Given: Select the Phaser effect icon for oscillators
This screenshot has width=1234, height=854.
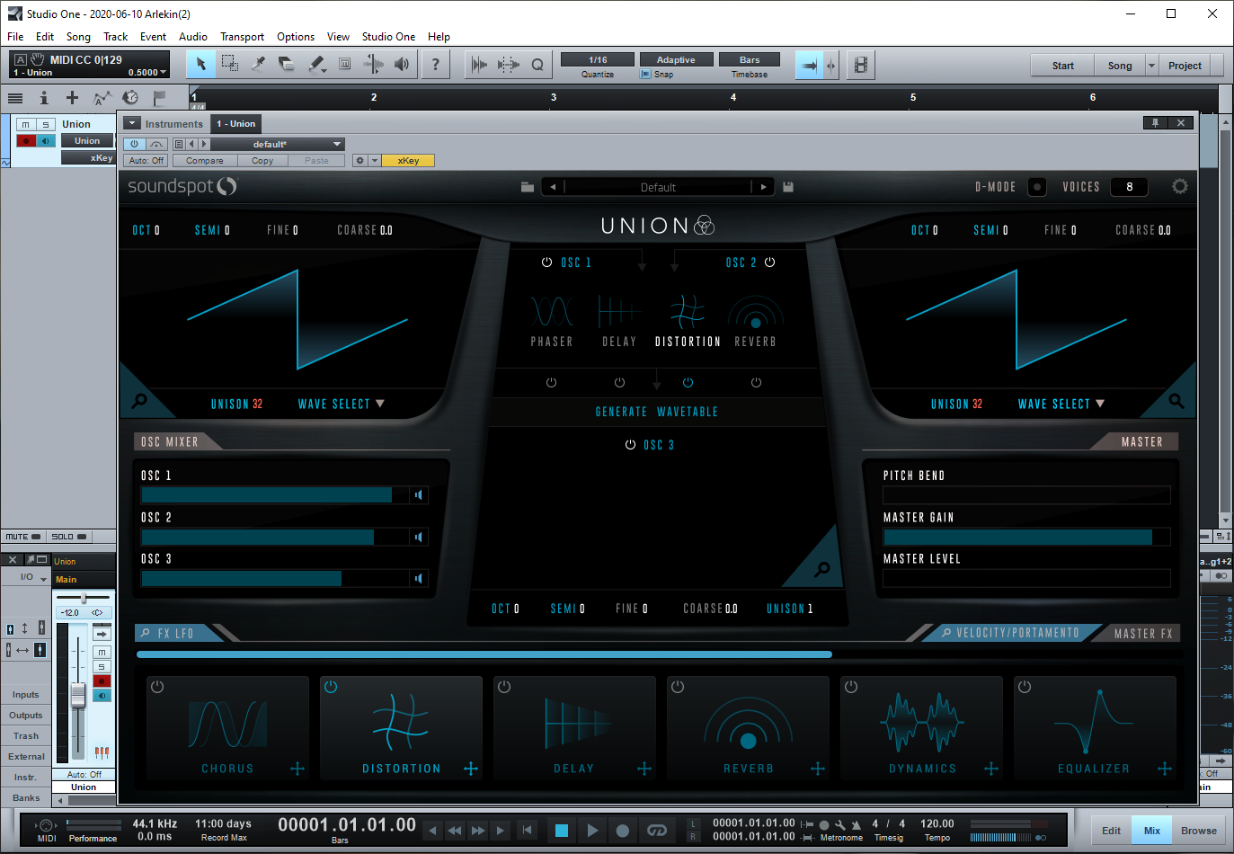Looking at the screenshot, I should (x=552, y=312).
